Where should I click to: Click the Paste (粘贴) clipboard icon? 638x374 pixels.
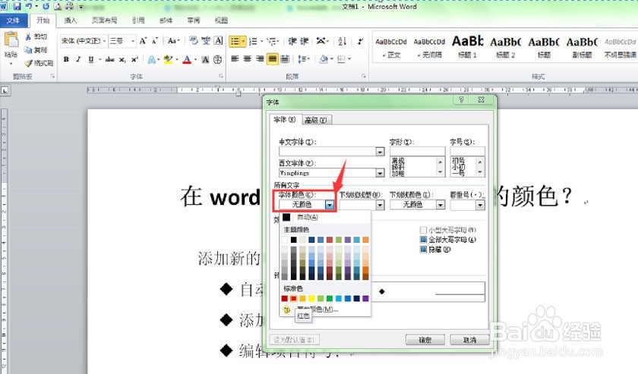click(x=11, y=41)
